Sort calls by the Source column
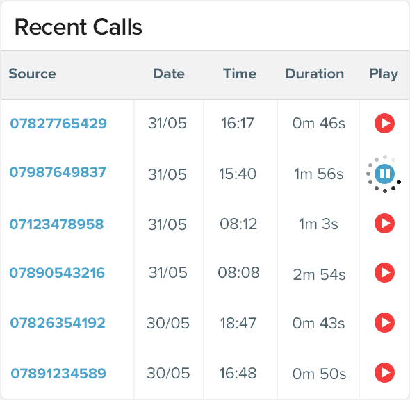This screenshot has width=410, height=400. pos(33,74)
